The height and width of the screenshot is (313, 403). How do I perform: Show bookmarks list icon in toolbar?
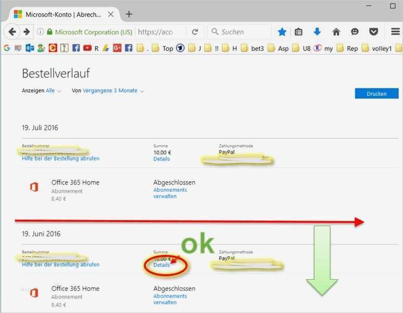[298, 32]
